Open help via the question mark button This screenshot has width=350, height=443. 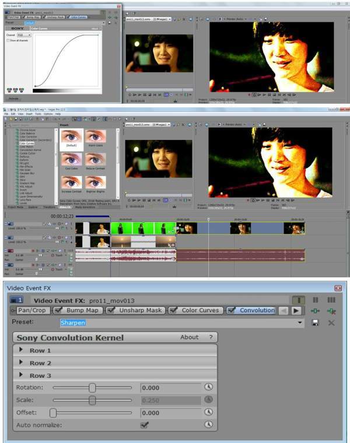pos(211,337)
